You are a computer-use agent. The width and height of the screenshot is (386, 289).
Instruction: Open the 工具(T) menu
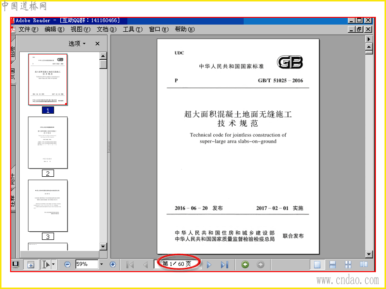(x=133, y=29)
